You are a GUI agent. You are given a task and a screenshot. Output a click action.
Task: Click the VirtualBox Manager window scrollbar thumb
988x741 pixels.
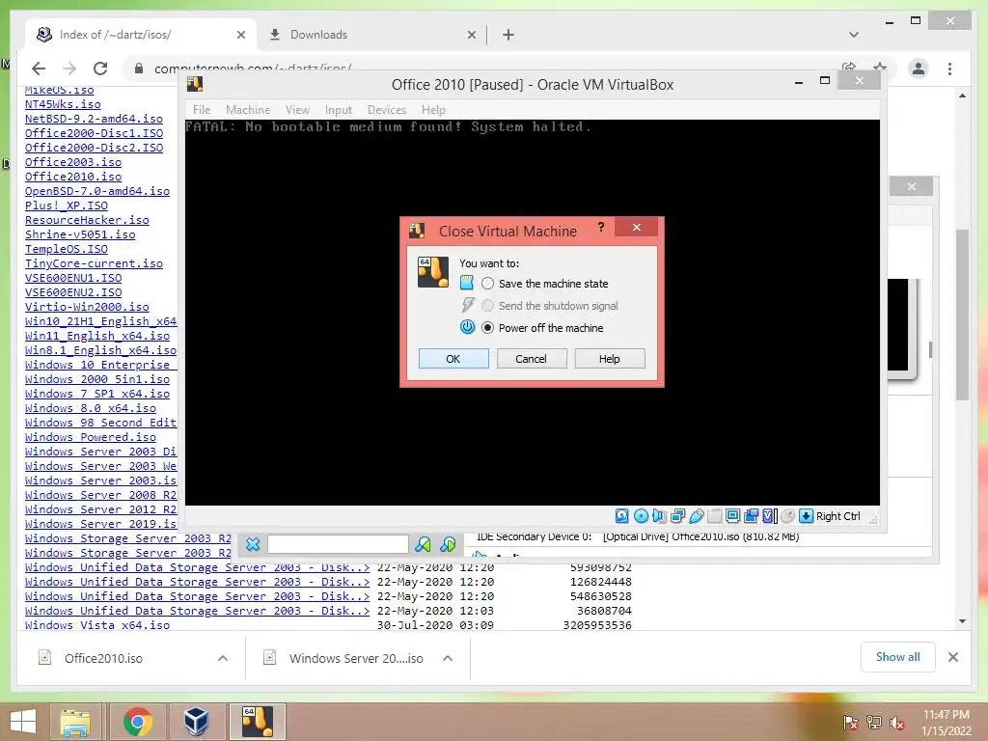pyautogui.click(x=930, y=349)
